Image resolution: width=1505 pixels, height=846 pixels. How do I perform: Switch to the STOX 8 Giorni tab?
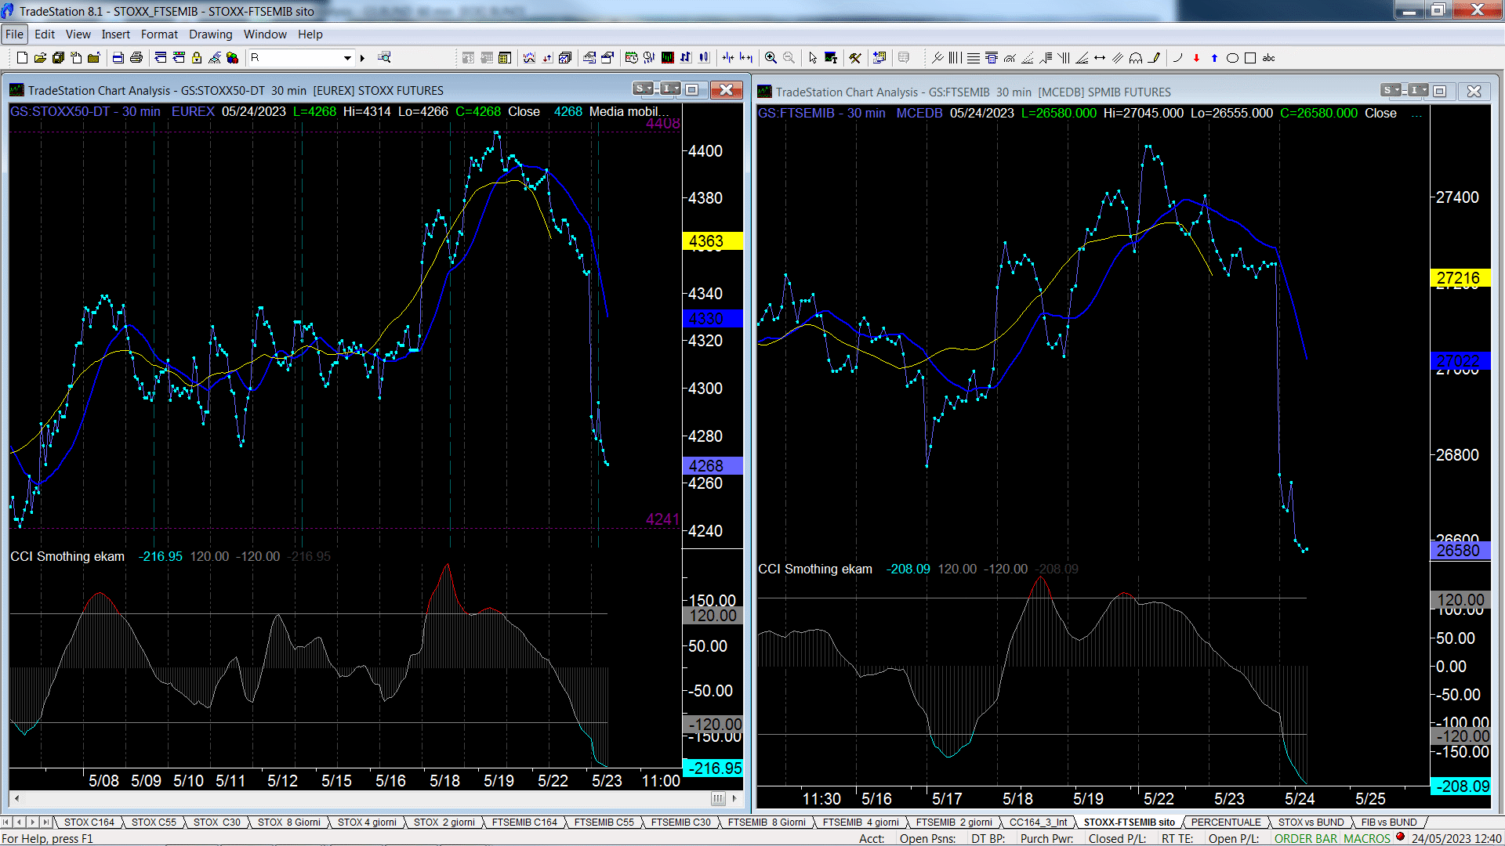point(288,822)
